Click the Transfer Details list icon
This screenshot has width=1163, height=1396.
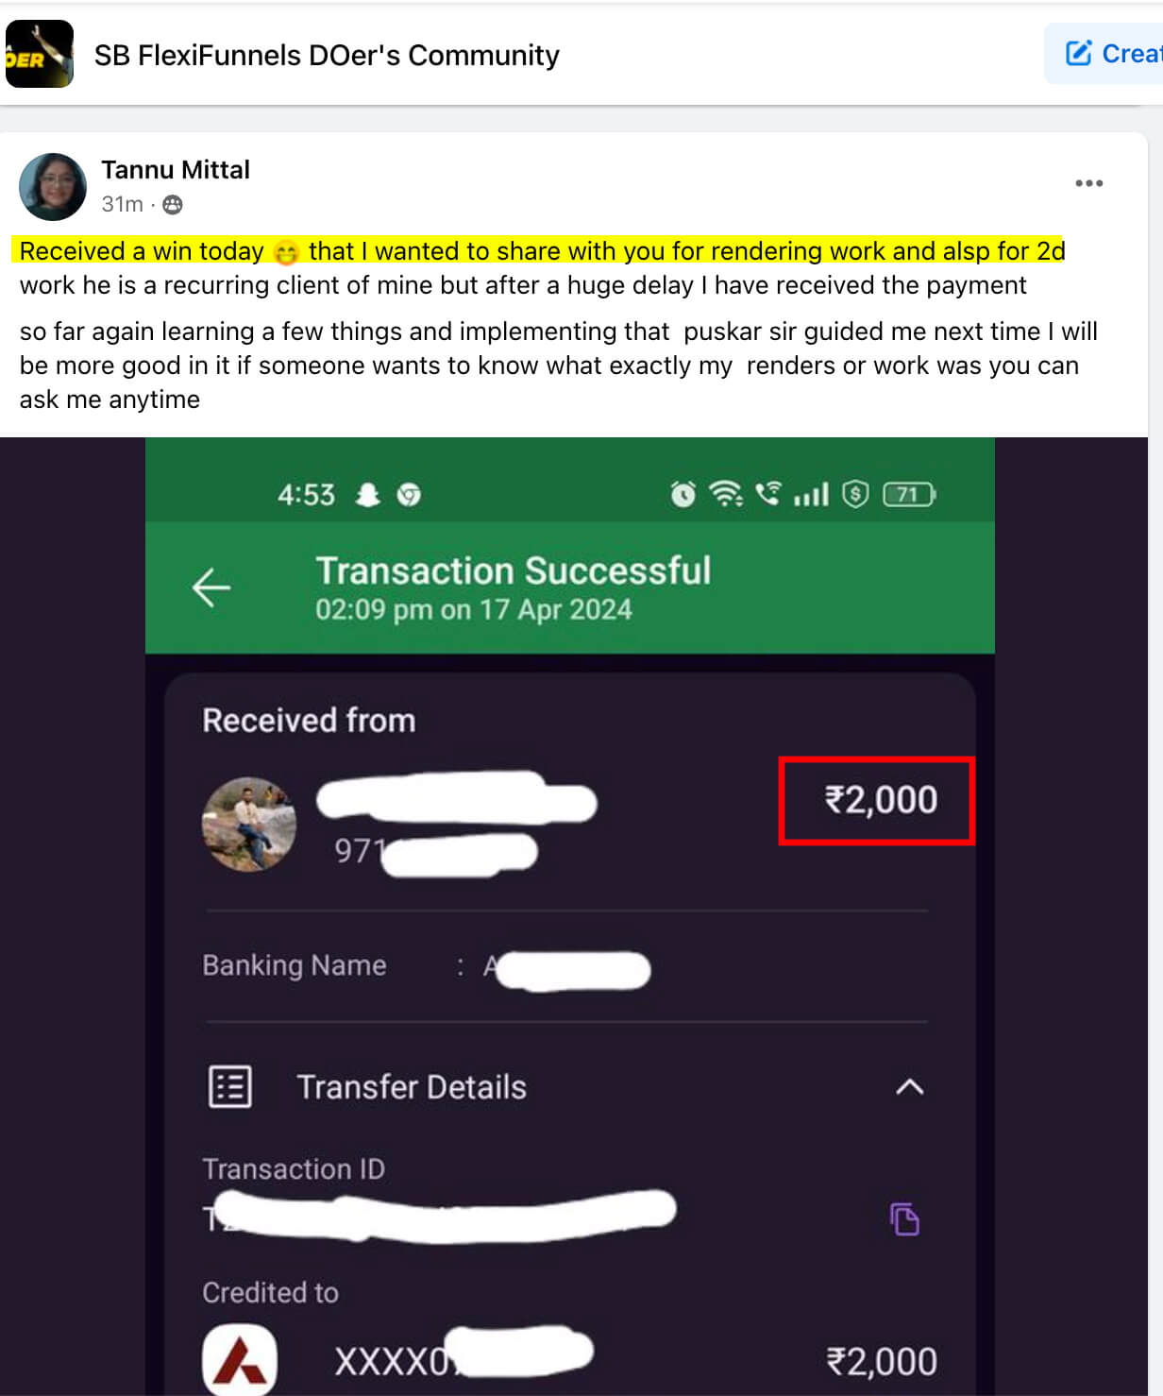pos(229,1087)
